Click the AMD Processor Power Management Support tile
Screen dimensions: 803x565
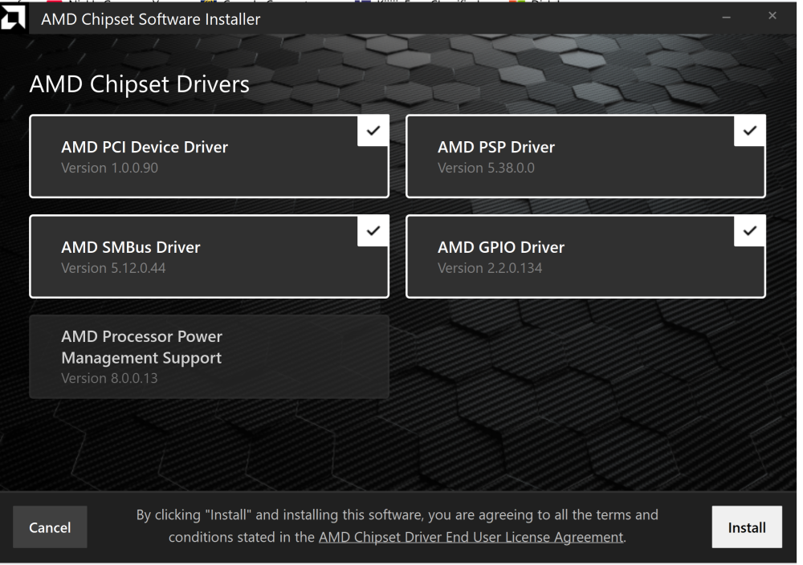[209, 356]
